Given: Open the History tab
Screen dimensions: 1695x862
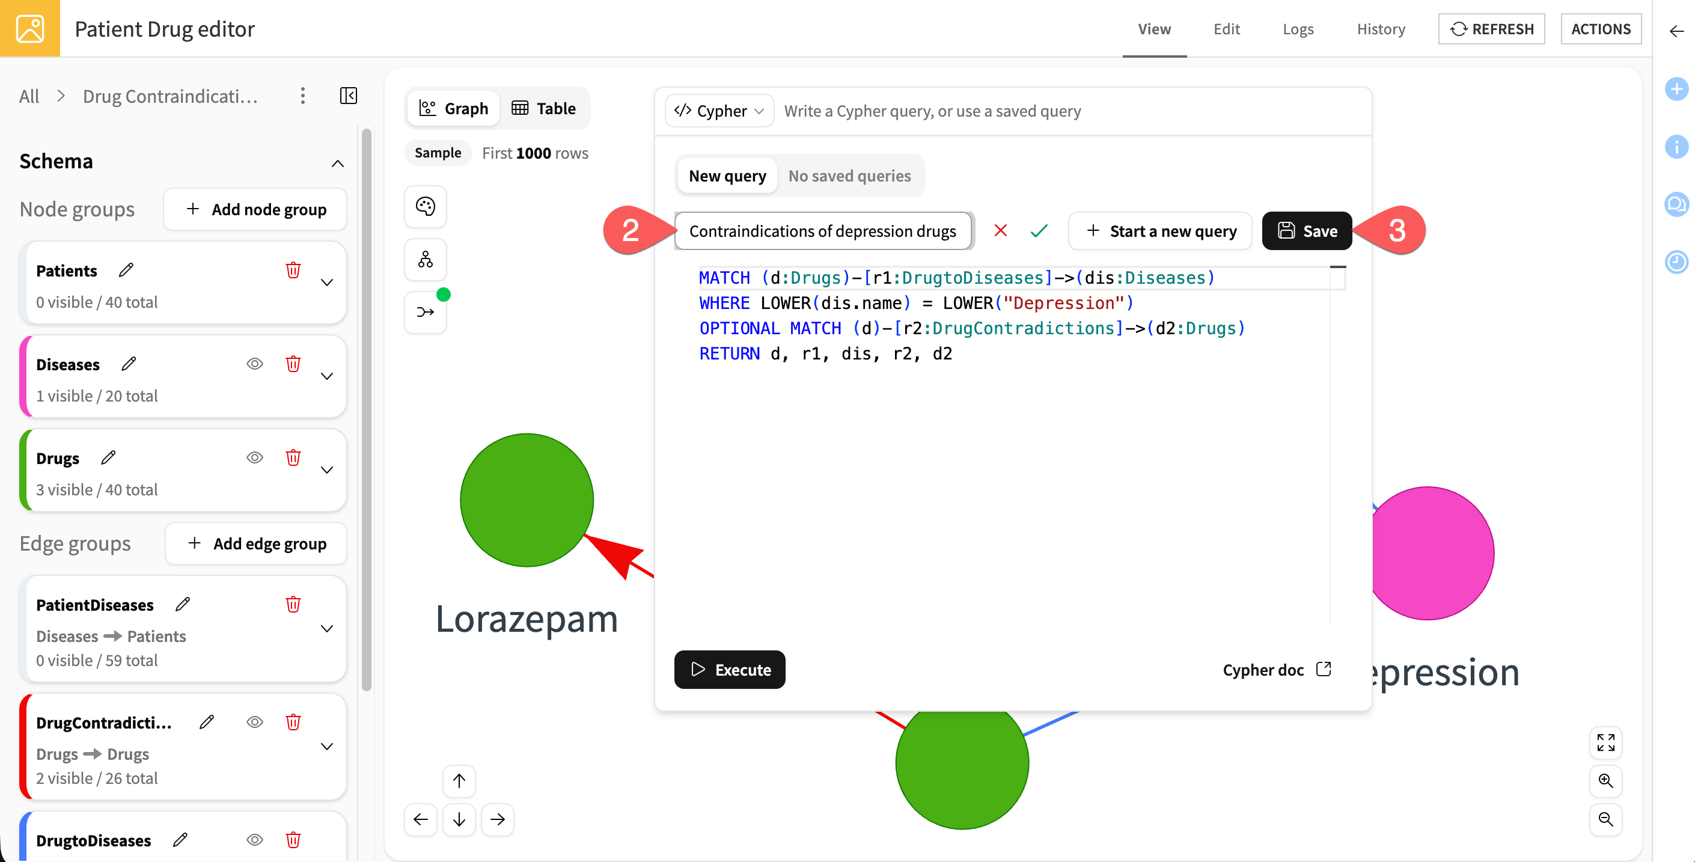Looking at the screenshot, I should pyautogui.click(x=1381, y=29).
